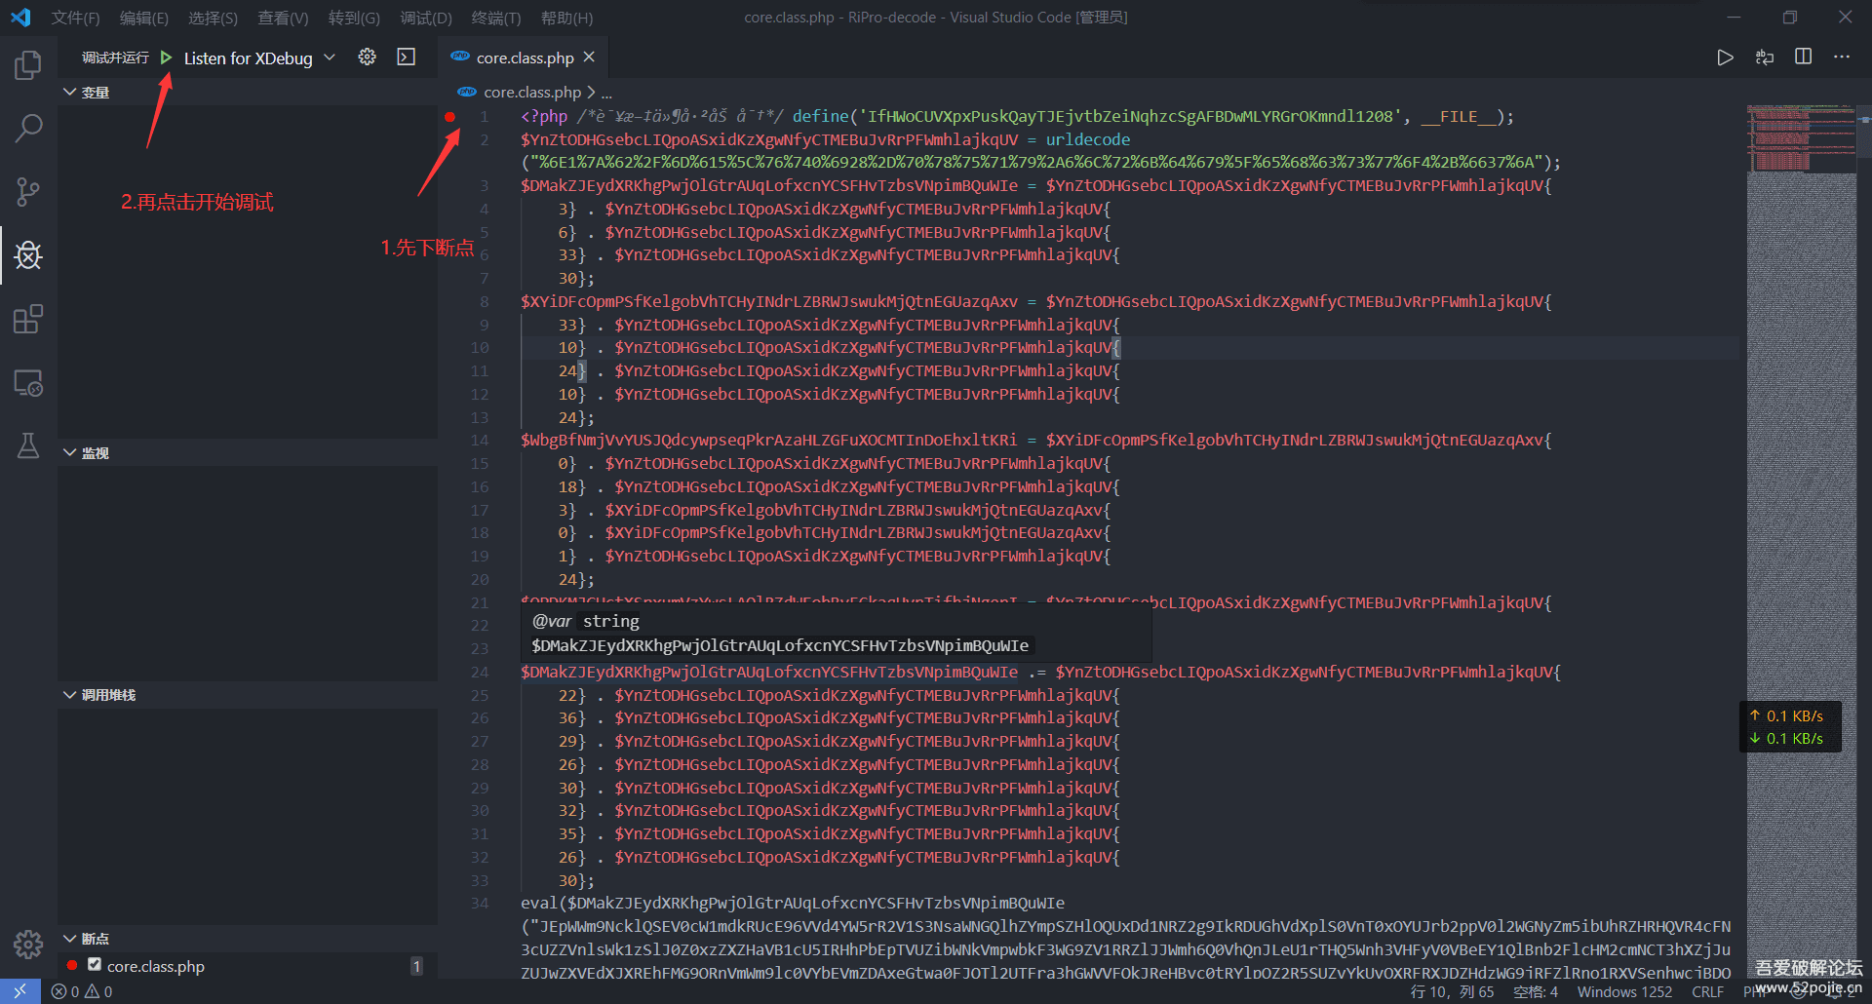Screen dimensions: 1872x1004
Task: Open the 文件(F) menu
Action: click(x=75, y=18)
